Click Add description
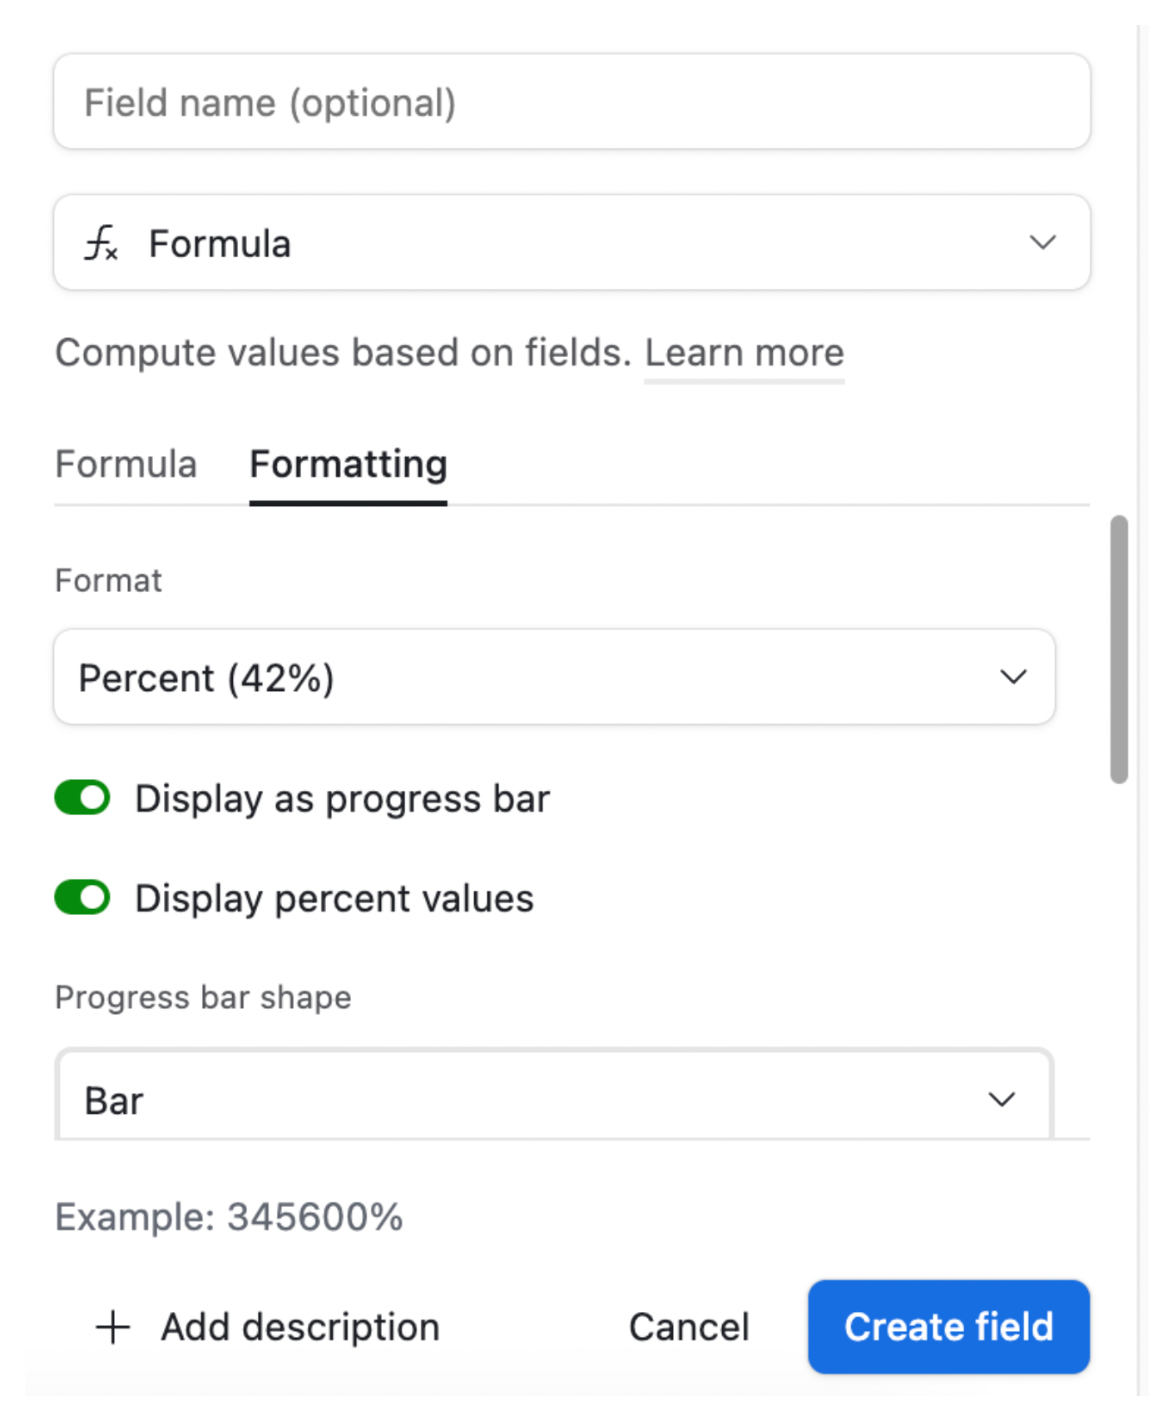 coord(298,1326)
